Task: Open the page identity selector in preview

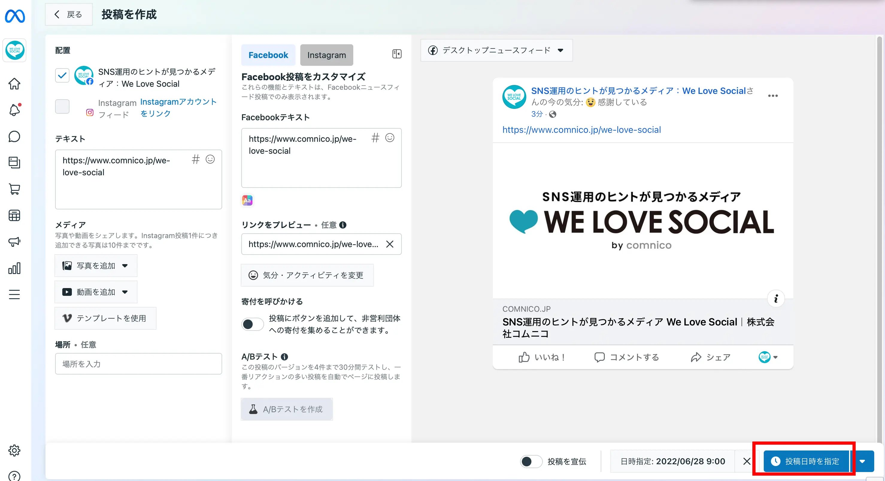Action: point(768,357)
